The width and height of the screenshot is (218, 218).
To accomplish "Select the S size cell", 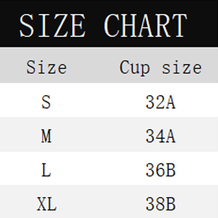I will [46, 102].
